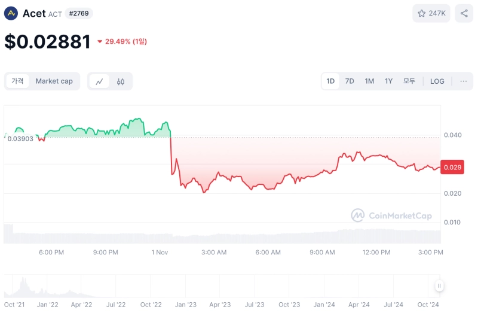Click the red 0.029 current price label
Viewport: 478px width, 319px height.
(452, 168)
